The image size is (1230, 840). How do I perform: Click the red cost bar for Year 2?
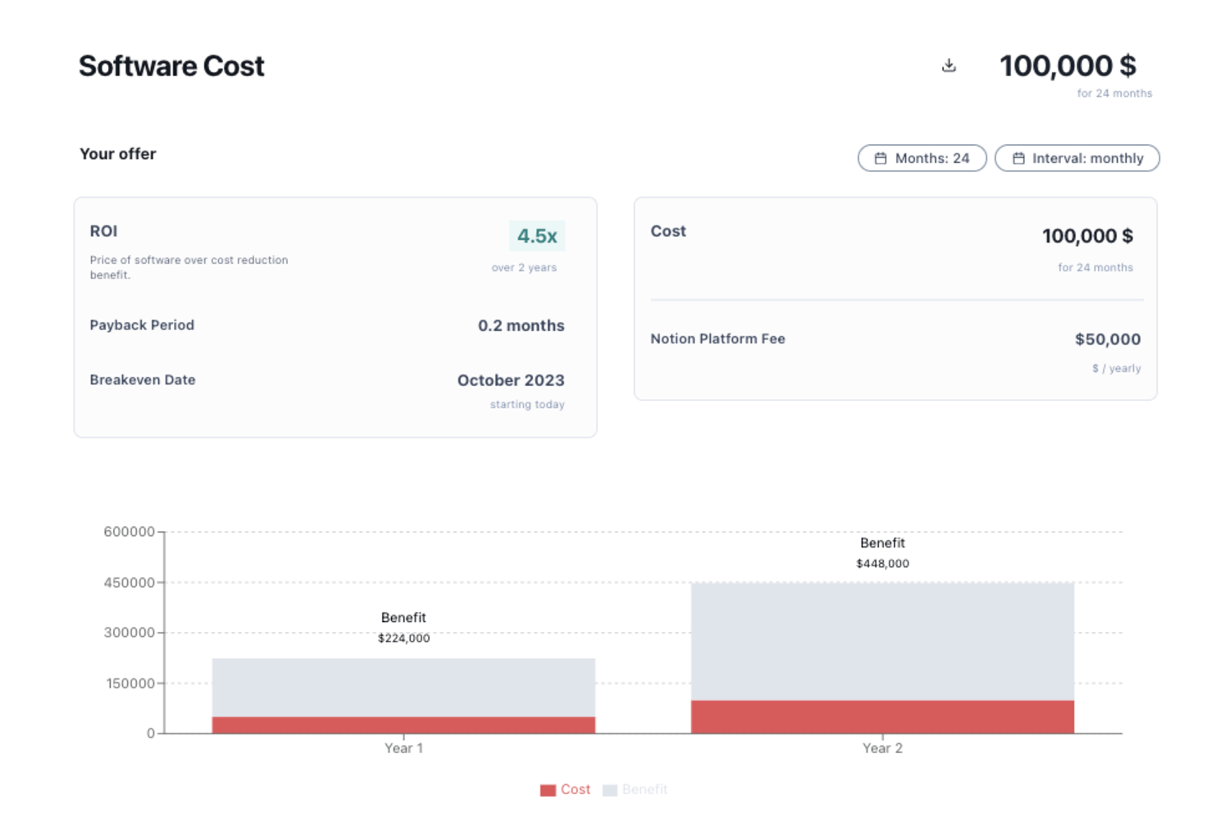(882, 716)
